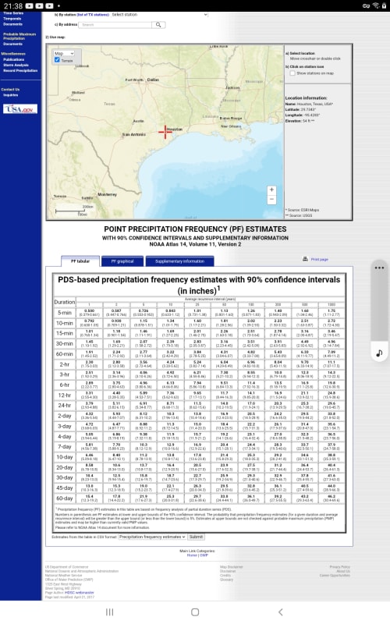Tap the Android back button
The width and height of the screenshot is (390, 624).
[x=281, y=612]
